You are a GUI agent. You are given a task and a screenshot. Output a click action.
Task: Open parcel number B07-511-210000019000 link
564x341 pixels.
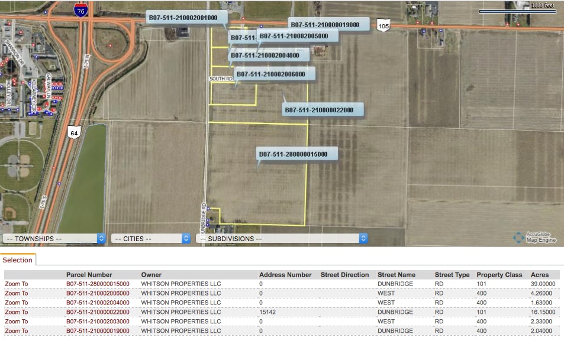[97, 331]
